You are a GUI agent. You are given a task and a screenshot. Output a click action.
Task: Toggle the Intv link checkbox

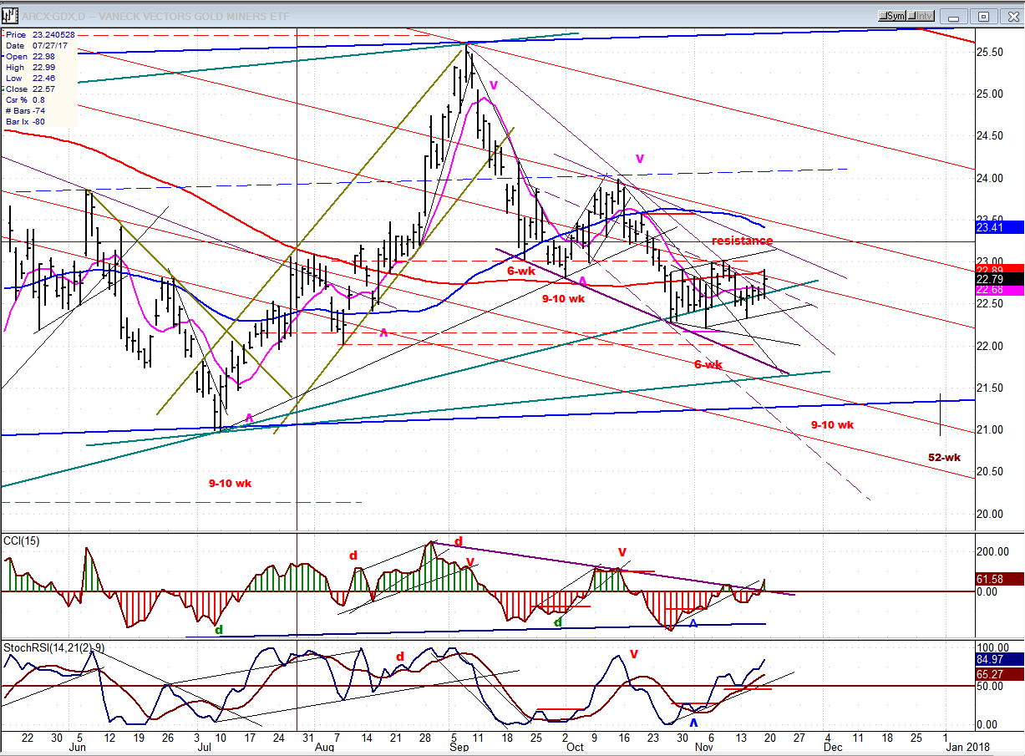[x=921, y=16]
